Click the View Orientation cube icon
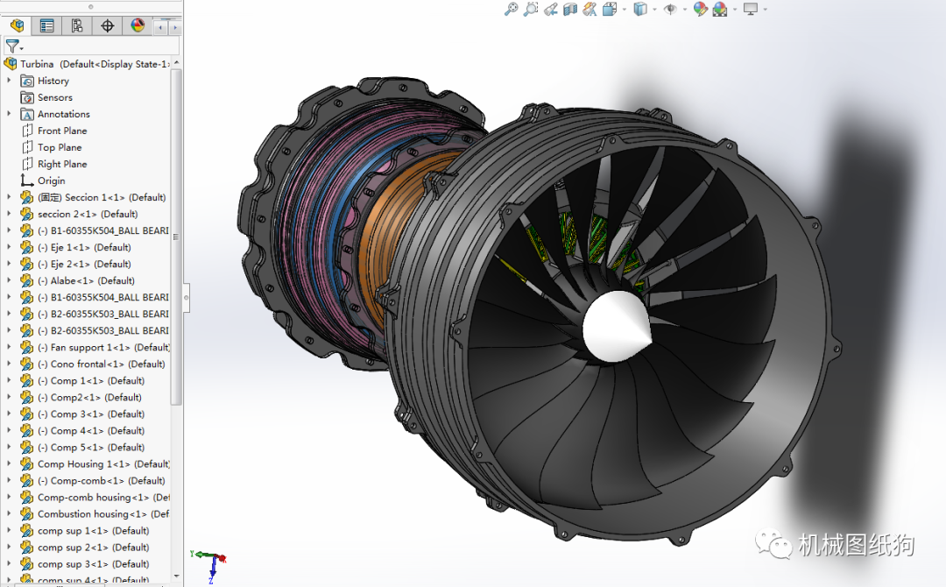 click(x=610, y=9)
